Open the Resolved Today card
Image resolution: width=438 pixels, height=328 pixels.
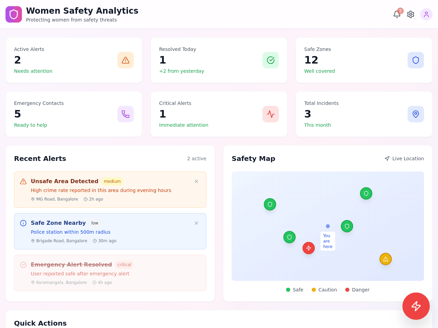[x=219, y=60]
